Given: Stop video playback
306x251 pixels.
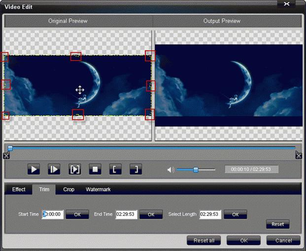Looking at the screenshot, I should 95,169.
